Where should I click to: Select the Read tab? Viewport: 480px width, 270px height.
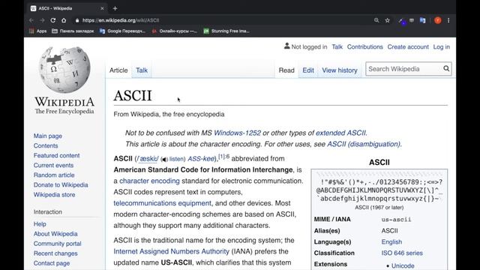click(x=286, y=70)
